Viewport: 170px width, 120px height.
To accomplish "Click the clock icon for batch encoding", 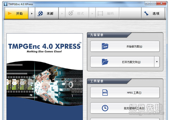I will pos(105,108).
